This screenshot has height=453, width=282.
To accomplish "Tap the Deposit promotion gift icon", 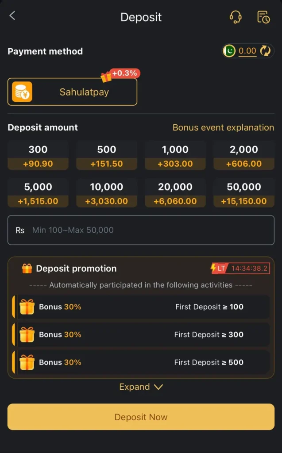I will click(x=27, y=269).
